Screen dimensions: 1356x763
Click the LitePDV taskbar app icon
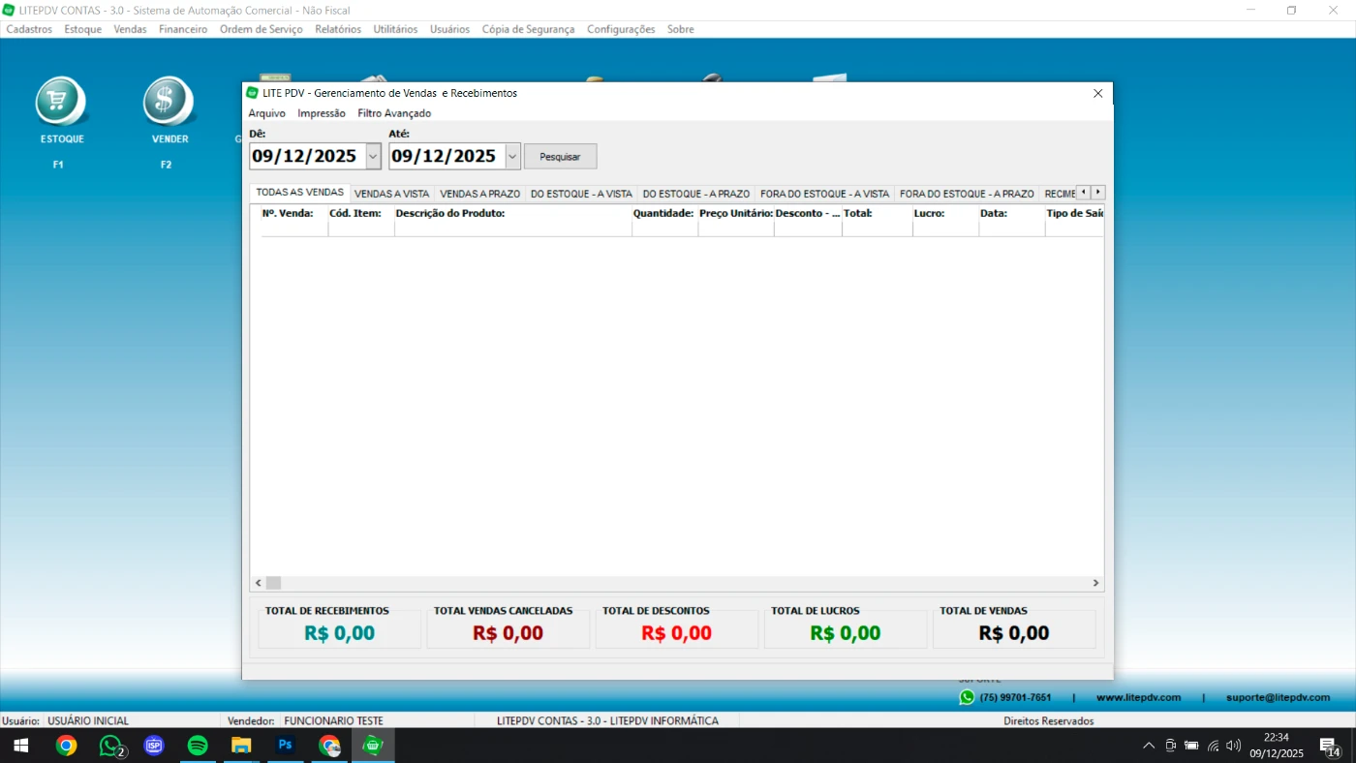(373, 746)
